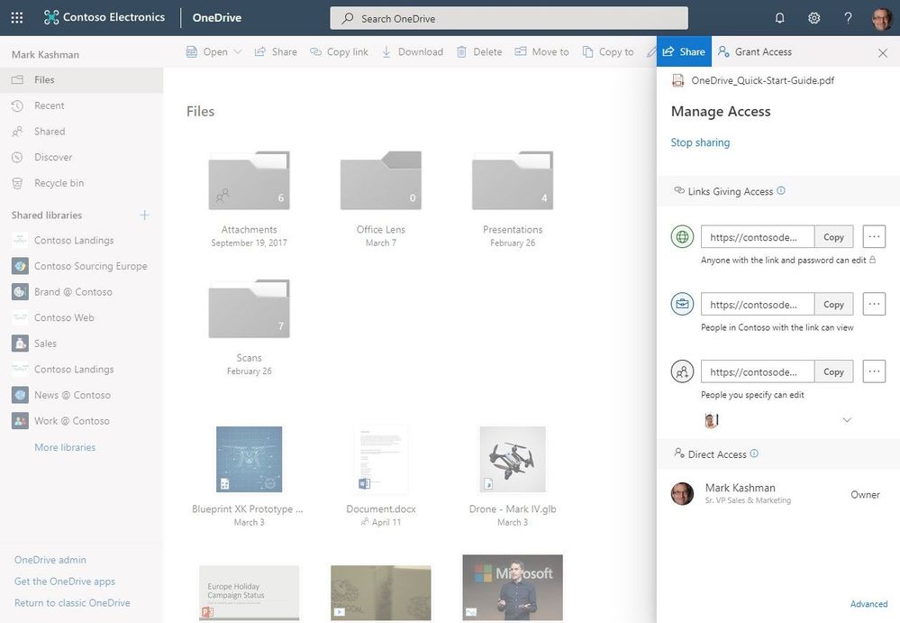Click the Direct Access info icon
900x623 pixels.
pyautogui.click(x=754, y=454)
